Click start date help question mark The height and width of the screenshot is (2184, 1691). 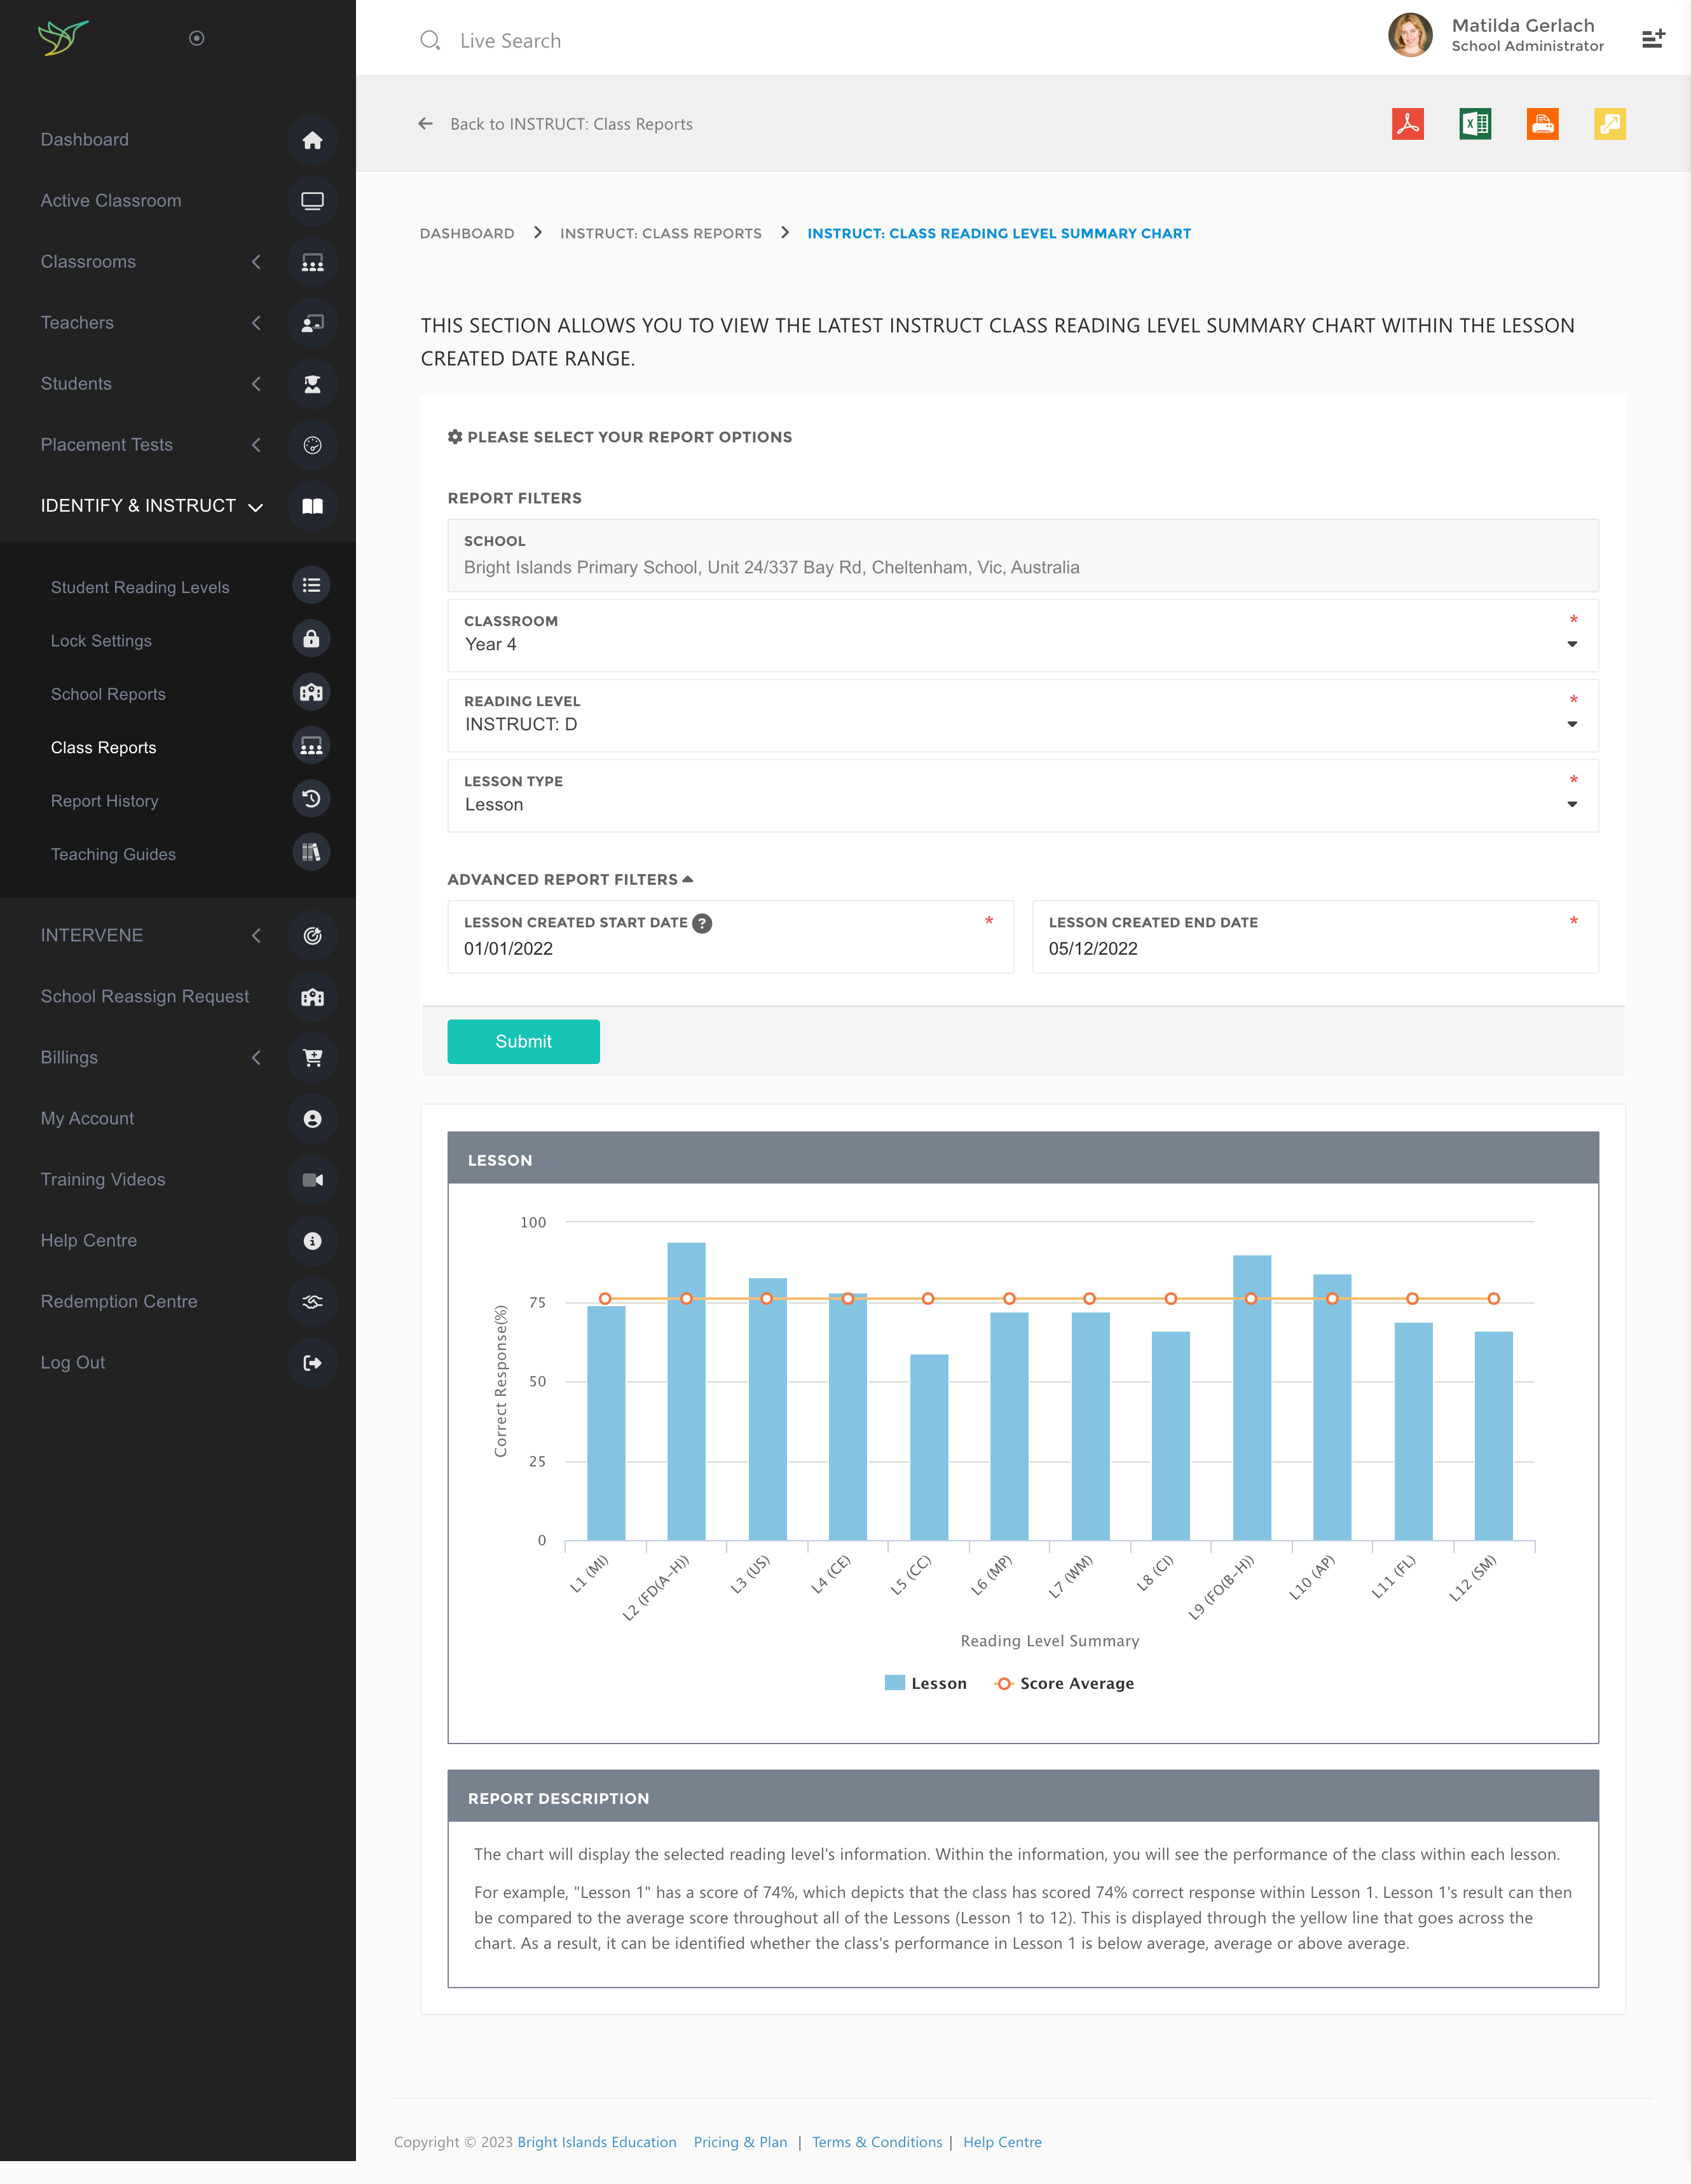point(703,923)
